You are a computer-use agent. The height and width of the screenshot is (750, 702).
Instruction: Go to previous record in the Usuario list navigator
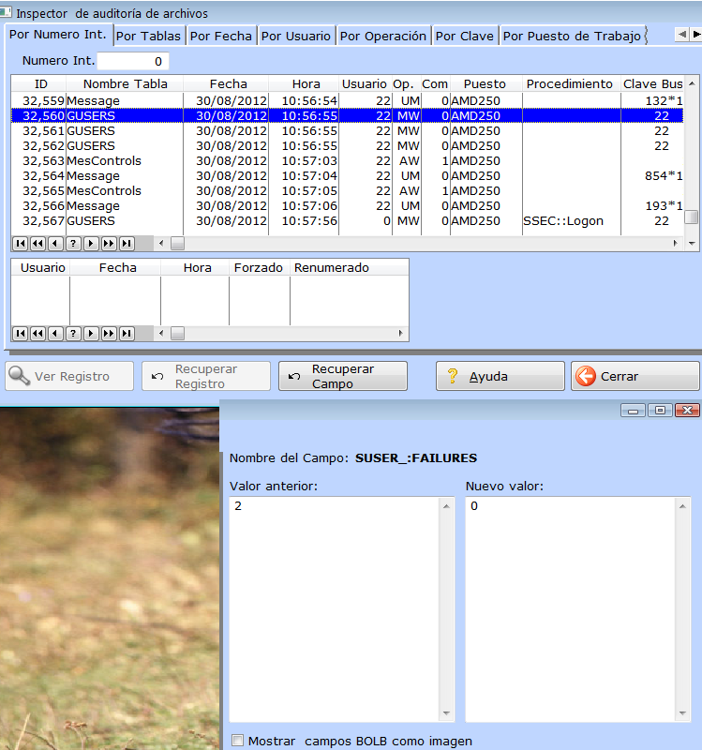[55, 334]
